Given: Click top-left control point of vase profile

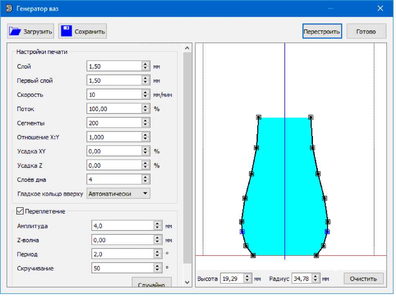Looking at the screenshot, I should (259, 117).
